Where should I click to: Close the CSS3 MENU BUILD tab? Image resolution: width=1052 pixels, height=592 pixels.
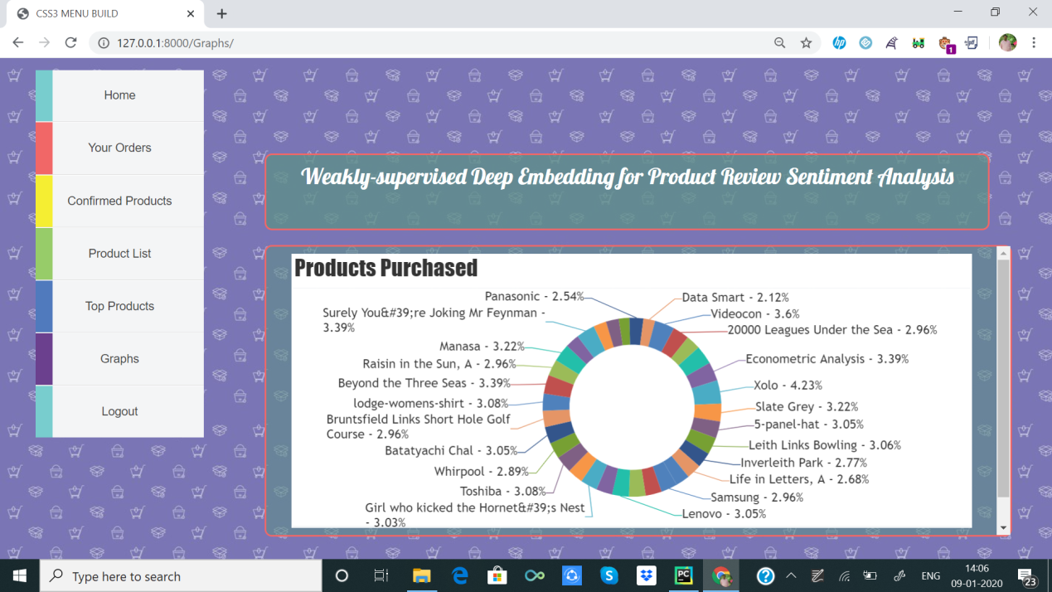pos(191,13)
